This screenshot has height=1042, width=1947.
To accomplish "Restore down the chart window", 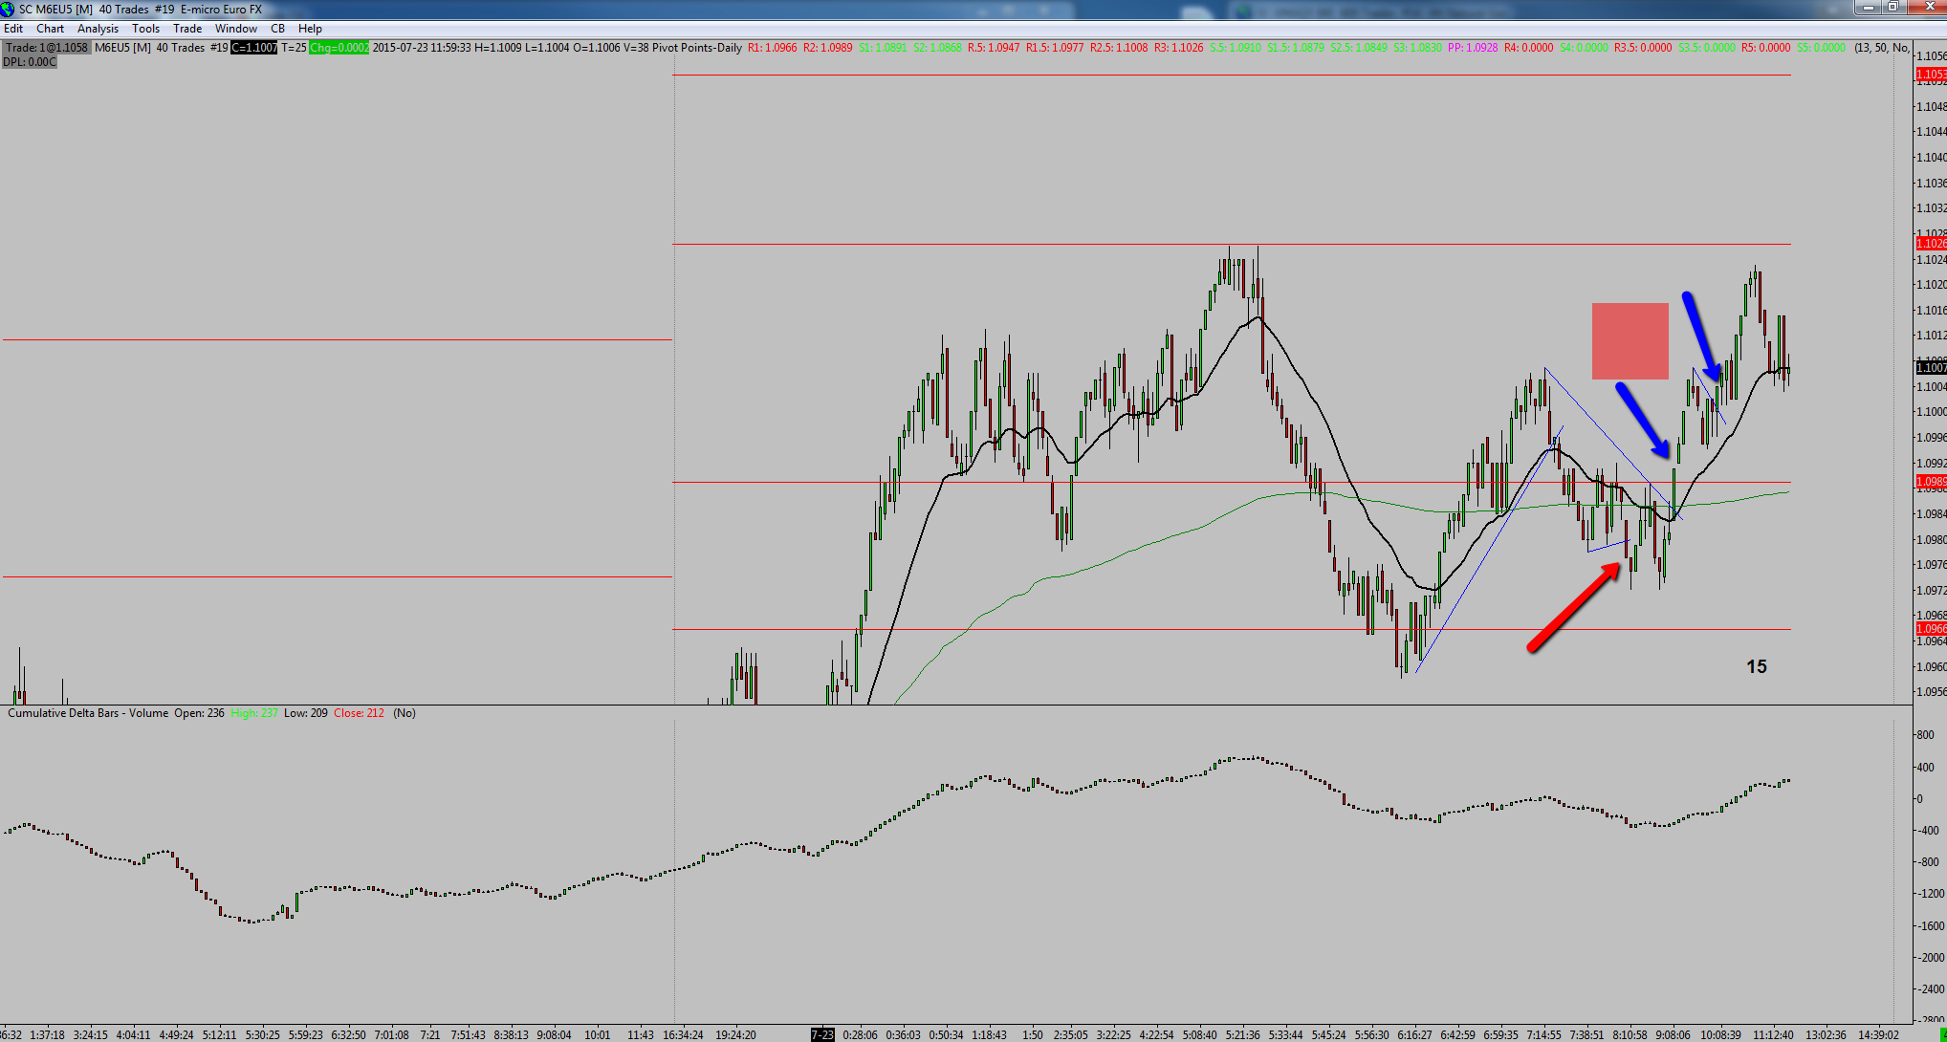I will coord(1892,8).
